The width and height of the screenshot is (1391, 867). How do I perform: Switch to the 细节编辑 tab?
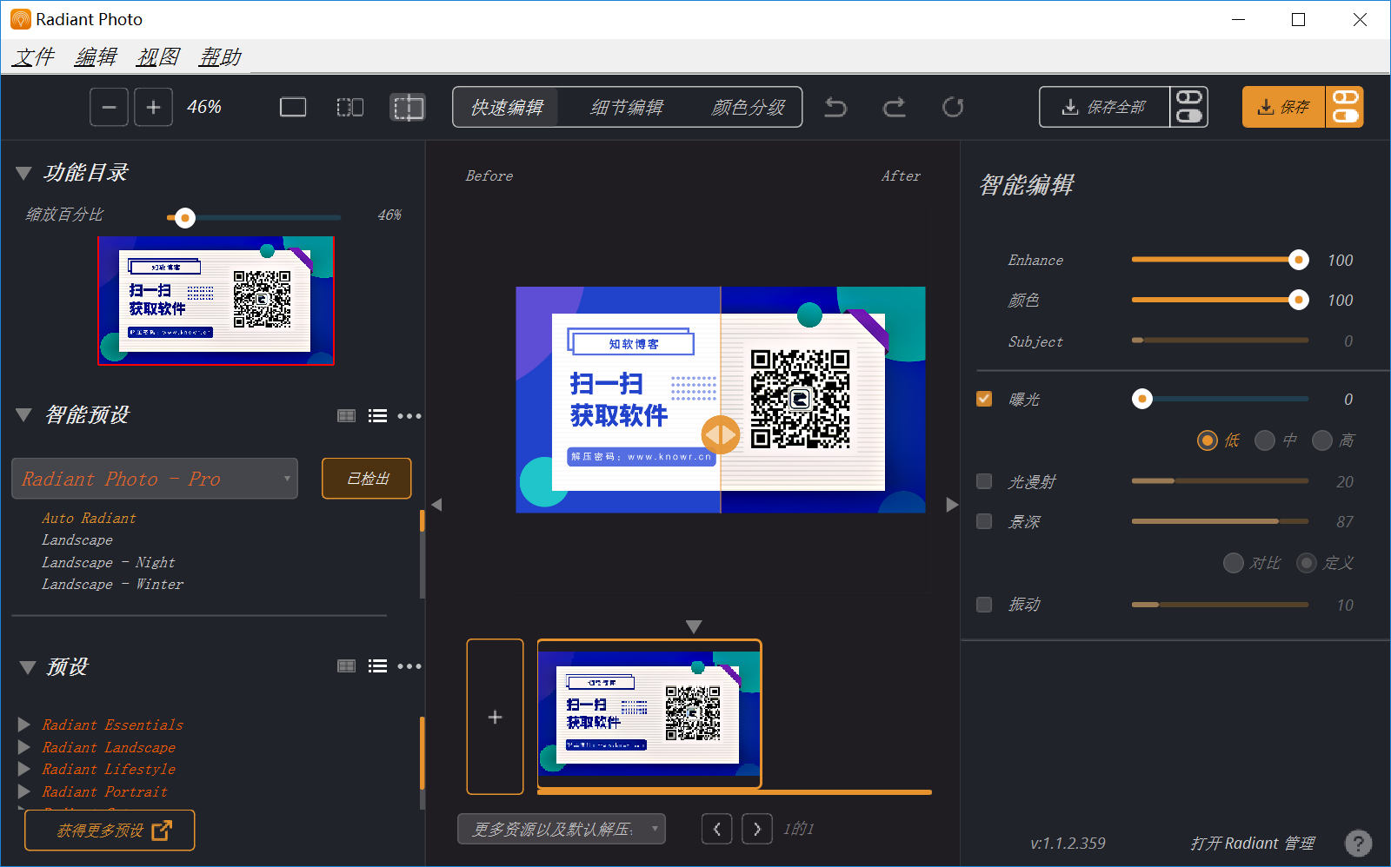pyautogui.click(x=627, y=107)
